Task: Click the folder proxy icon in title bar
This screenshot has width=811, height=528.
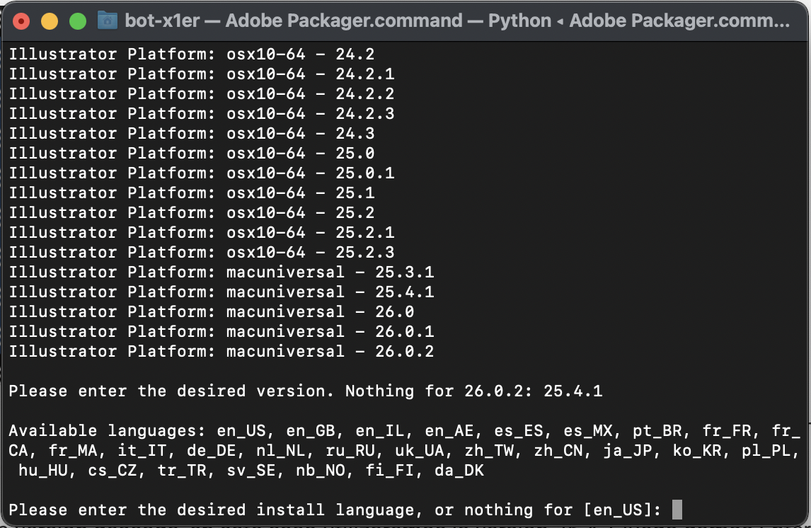Action: 108,21
